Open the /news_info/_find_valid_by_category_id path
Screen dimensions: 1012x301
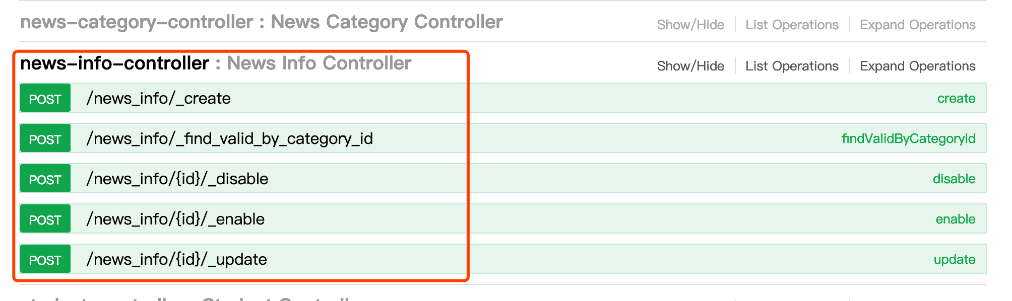pos(229,139)
